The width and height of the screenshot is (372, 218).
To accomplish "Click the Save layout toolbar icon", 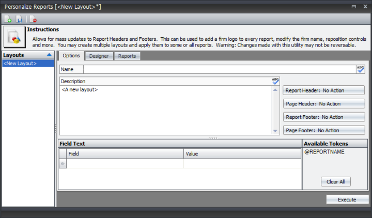I will pos(19,19).
